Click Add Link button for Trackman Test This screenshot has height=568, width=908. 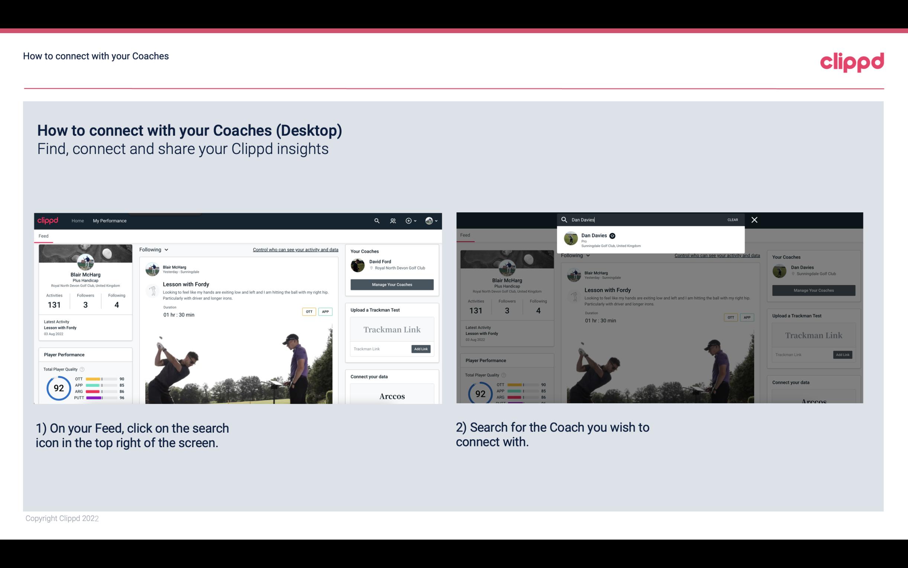[x=421, y=349]
